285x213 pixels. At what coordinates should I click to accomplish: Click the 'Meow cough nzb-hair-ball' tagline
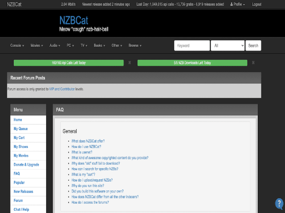(x=84, y=29)
